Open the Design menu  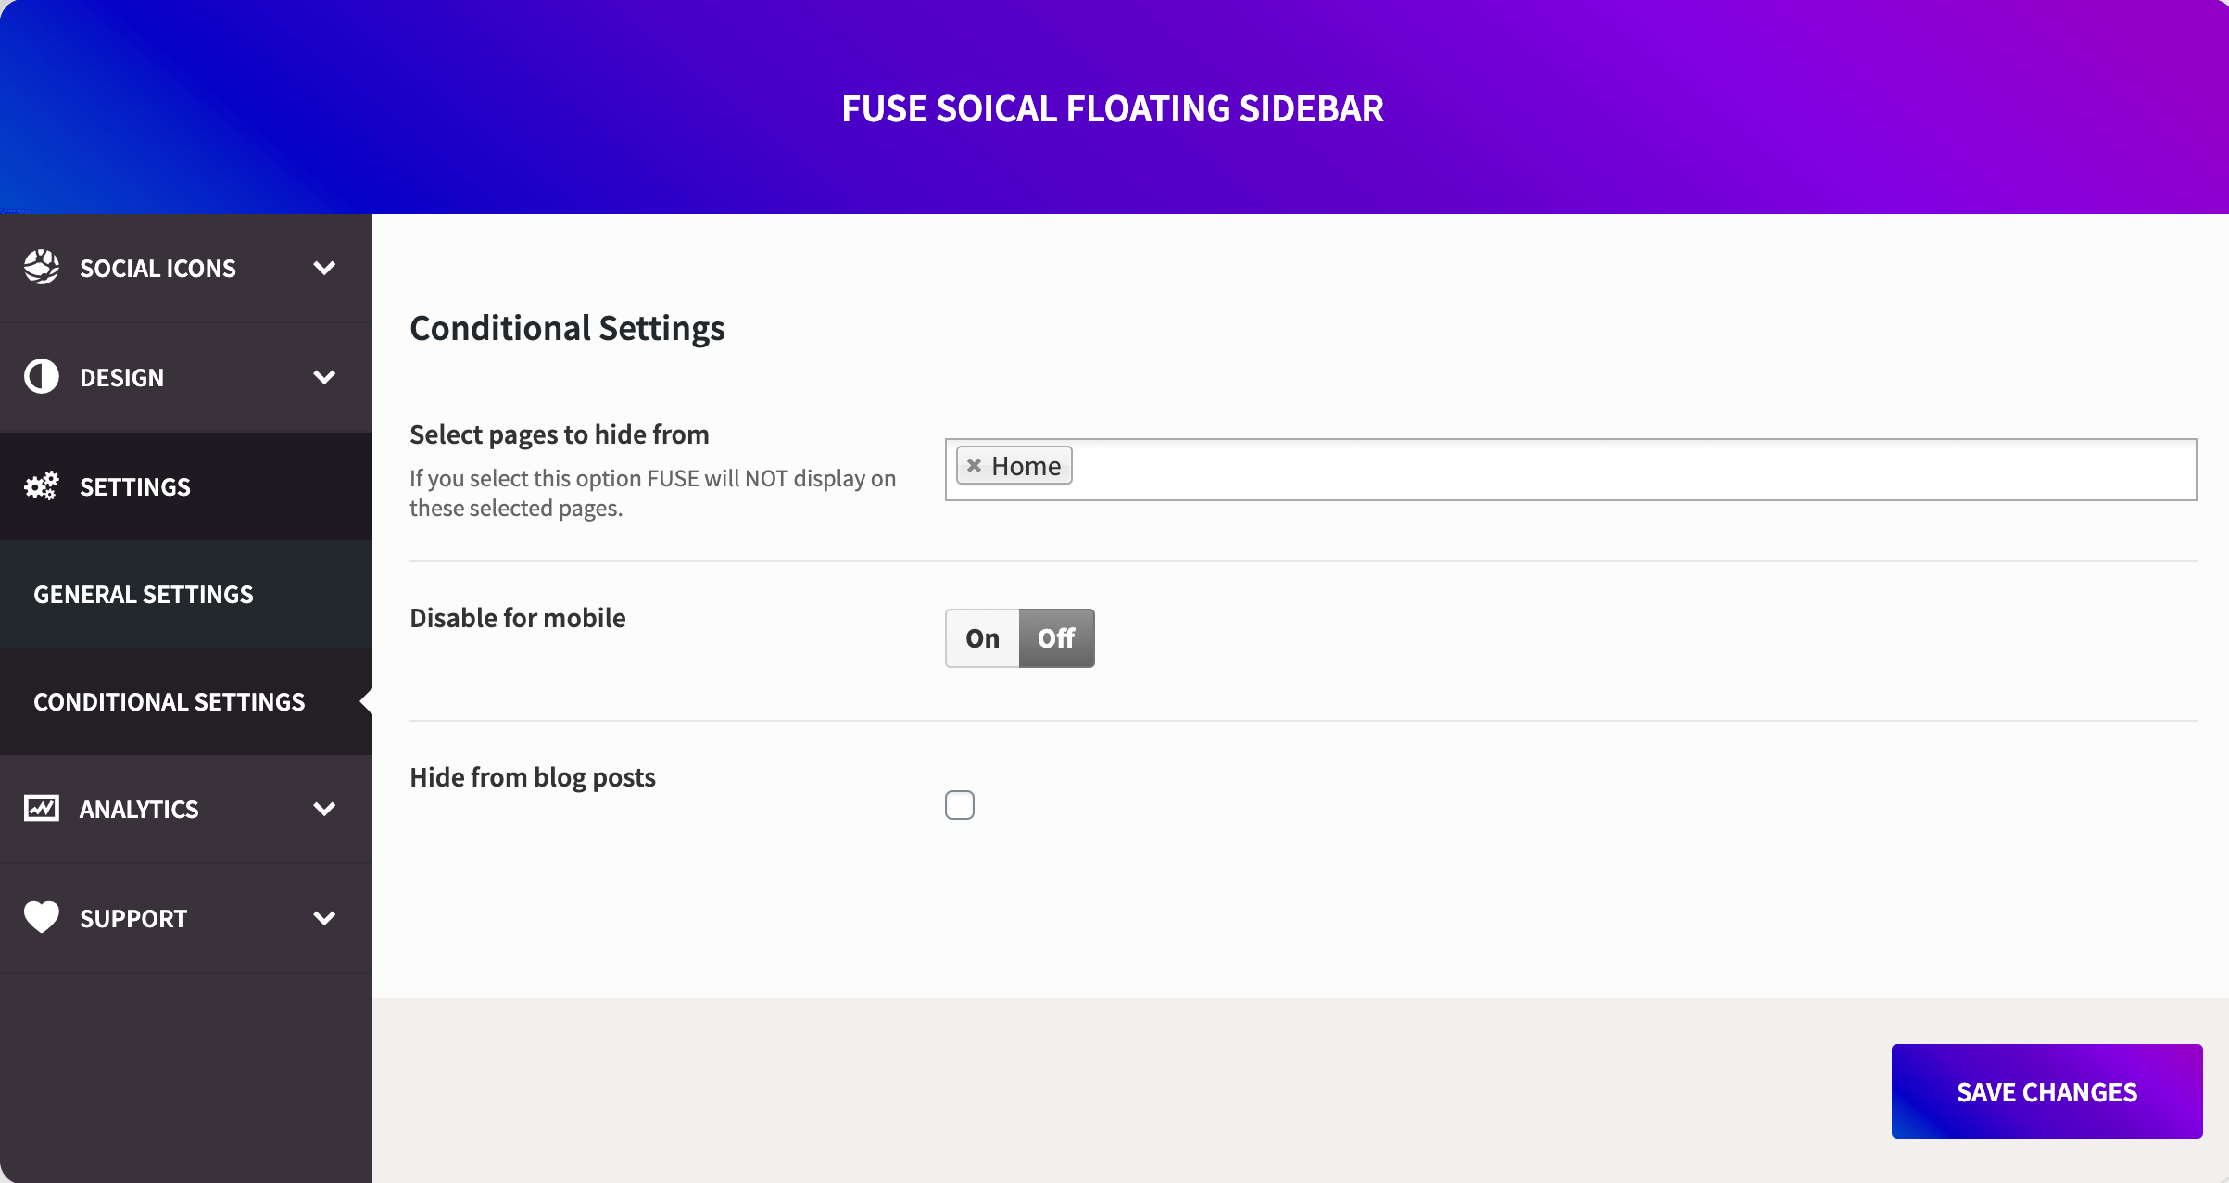pyautogui.click(x=186, y=377)
